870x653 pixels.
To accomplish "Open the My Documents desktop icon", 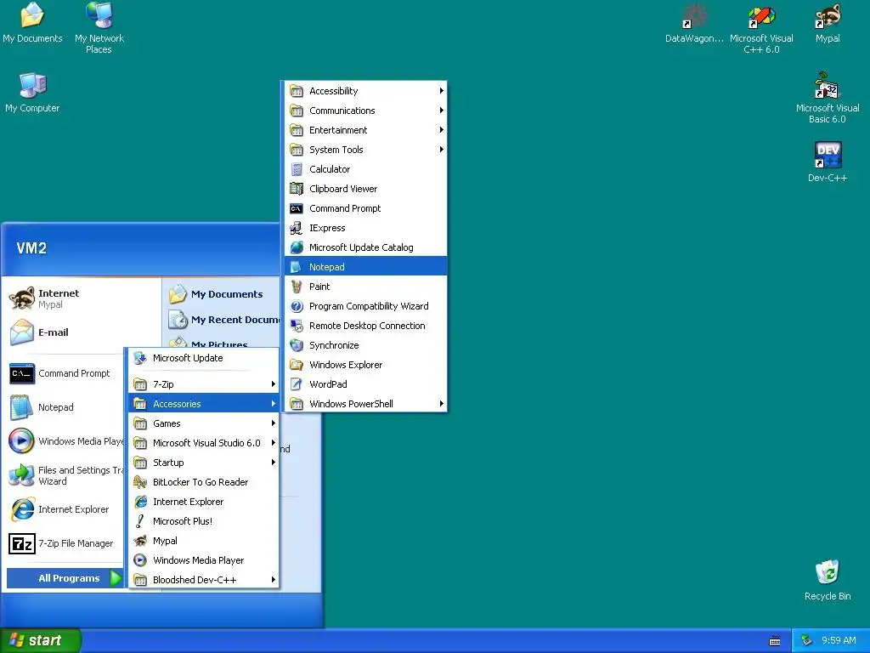I will tap(32, 23).
